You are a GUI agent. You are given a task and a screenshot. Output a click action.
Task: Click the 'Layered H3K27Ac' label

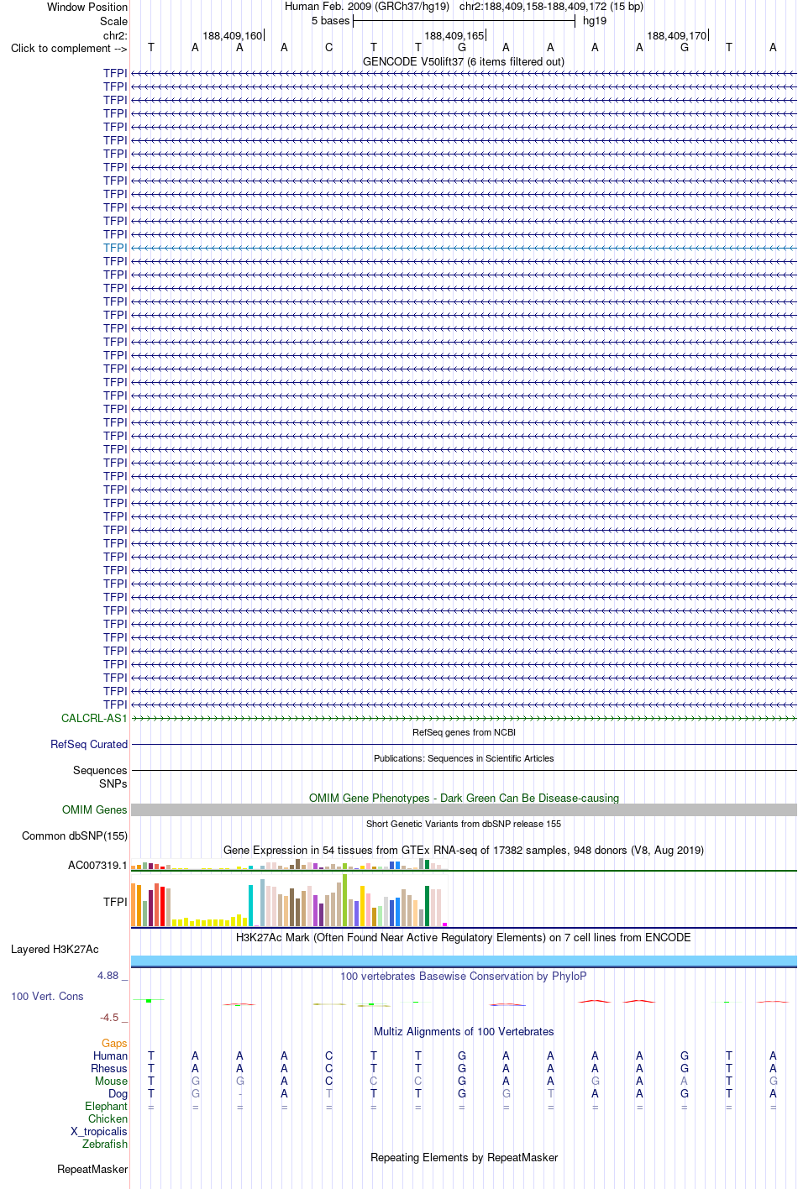pos(55,949)
